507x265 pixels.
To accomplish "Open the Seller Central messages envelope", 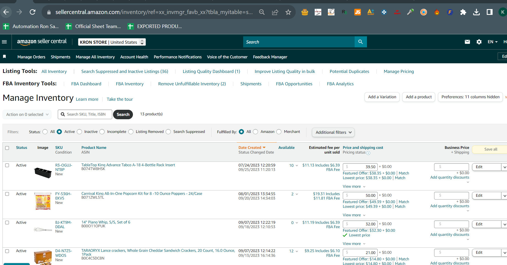I will click(x=467, y=42).
